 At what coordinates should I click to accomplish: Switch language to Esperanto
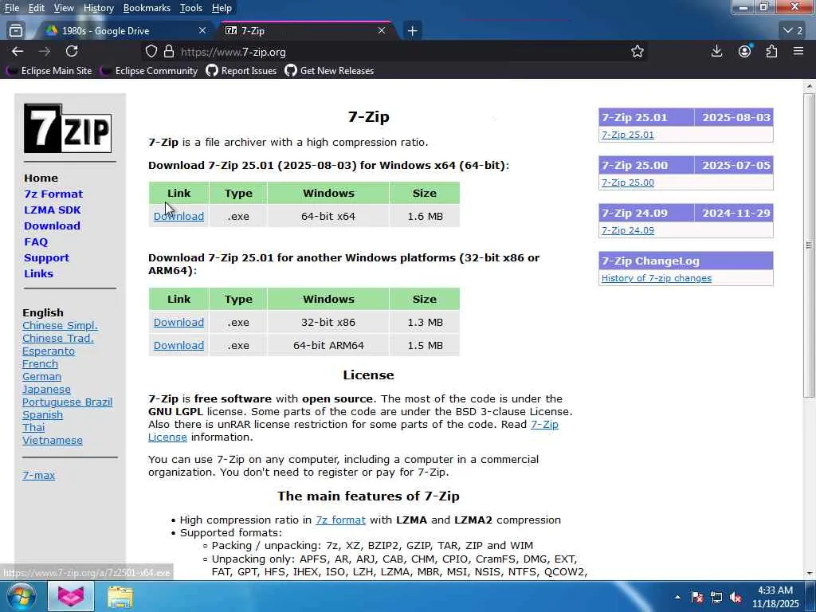coord(49,351)
